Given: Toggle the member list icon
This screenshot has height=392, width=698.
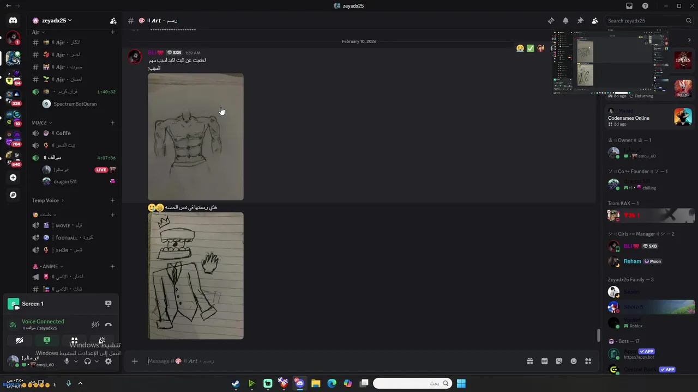Looking at the screenshot, I should pos(594,21).
